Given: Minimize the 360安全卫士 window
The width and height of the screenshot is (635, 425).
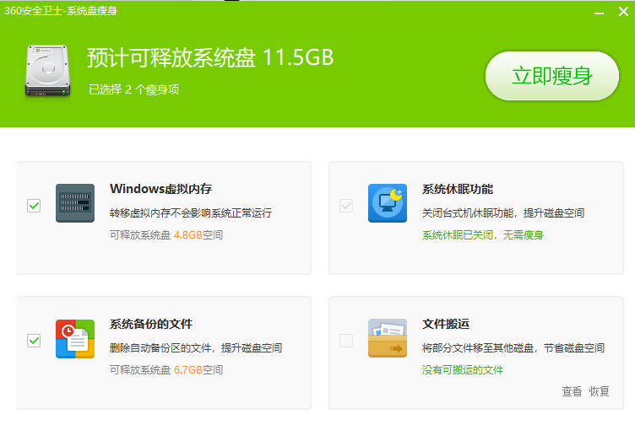Looking at the screenshot, I should [599, 13].
